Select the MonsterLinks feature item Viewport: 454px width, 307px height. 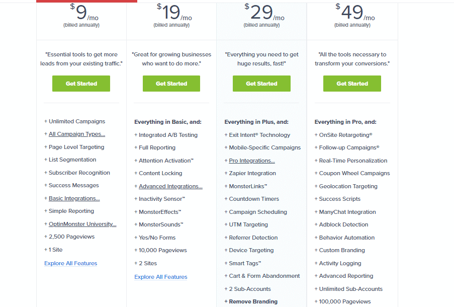click(x=249, y=186)
